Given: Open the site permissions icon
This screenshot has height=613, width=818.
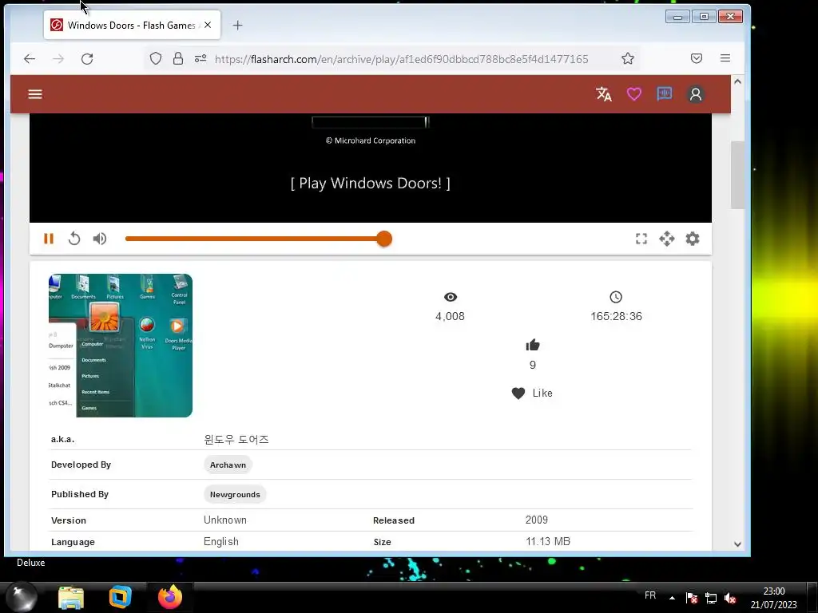Looking at the screenshot, I should pyautogui.click(x=201, y=58).
